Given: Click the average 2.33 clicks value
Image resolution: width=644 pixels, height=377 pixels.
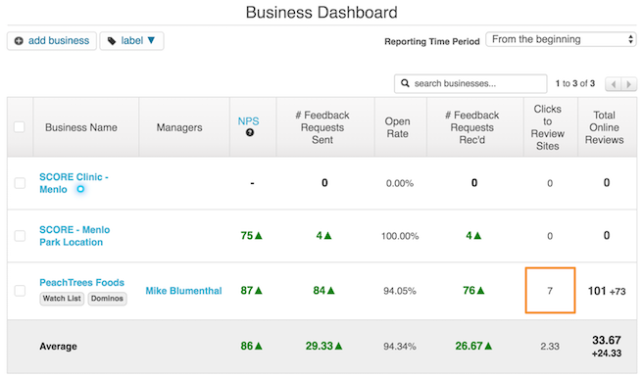Looking at the screenshot, I should pyautogui.click(x=550, y=347).
